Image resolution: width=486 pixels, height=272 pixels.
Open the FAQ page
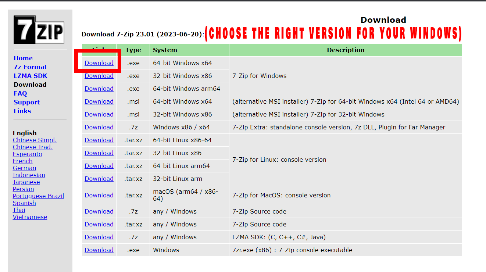click(20, 93)
